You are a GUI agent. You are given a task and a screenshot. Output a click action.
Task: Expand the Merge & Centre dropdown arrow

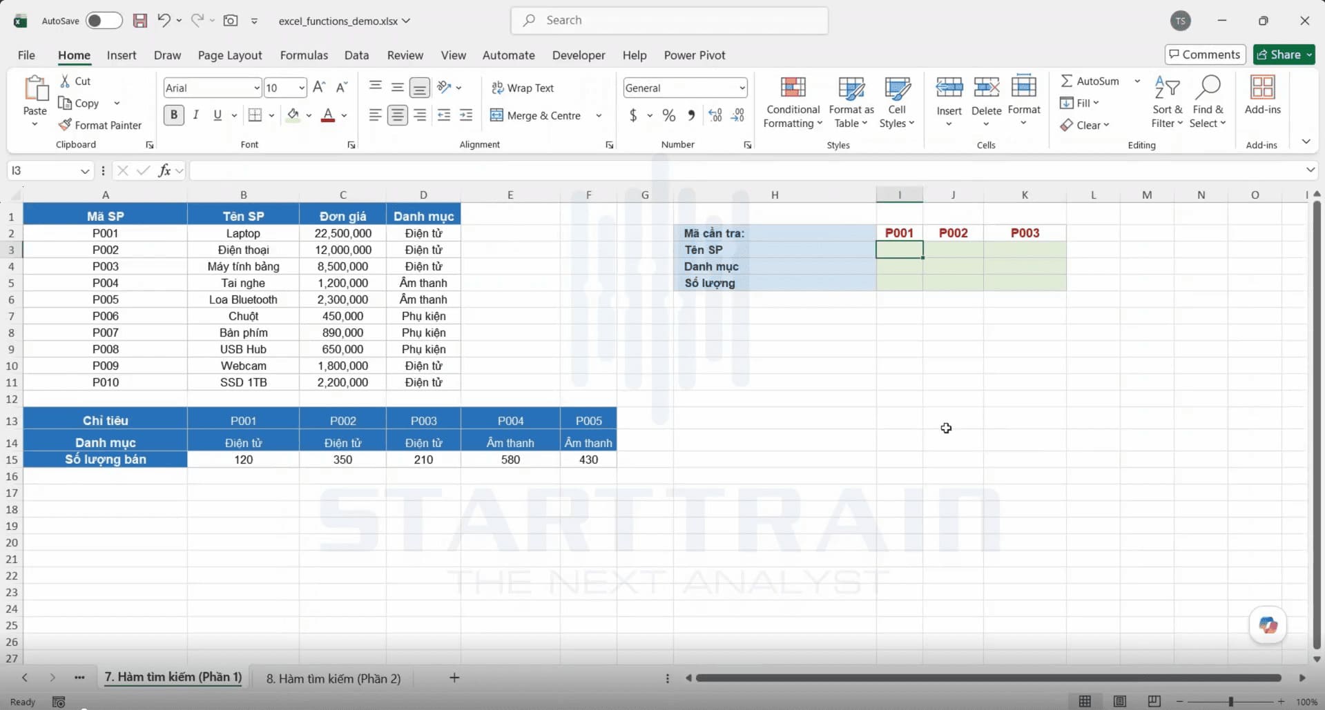(599, 116)
